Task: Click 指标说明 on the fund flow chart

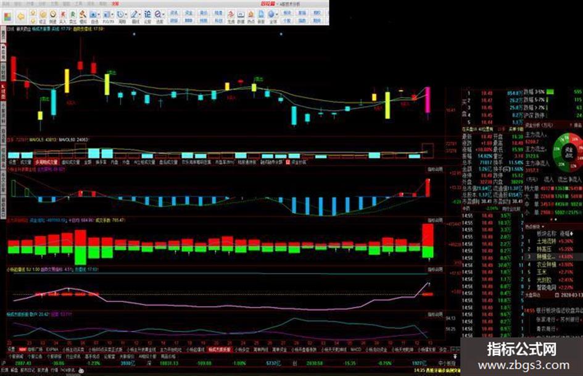Action: (435, 220)
